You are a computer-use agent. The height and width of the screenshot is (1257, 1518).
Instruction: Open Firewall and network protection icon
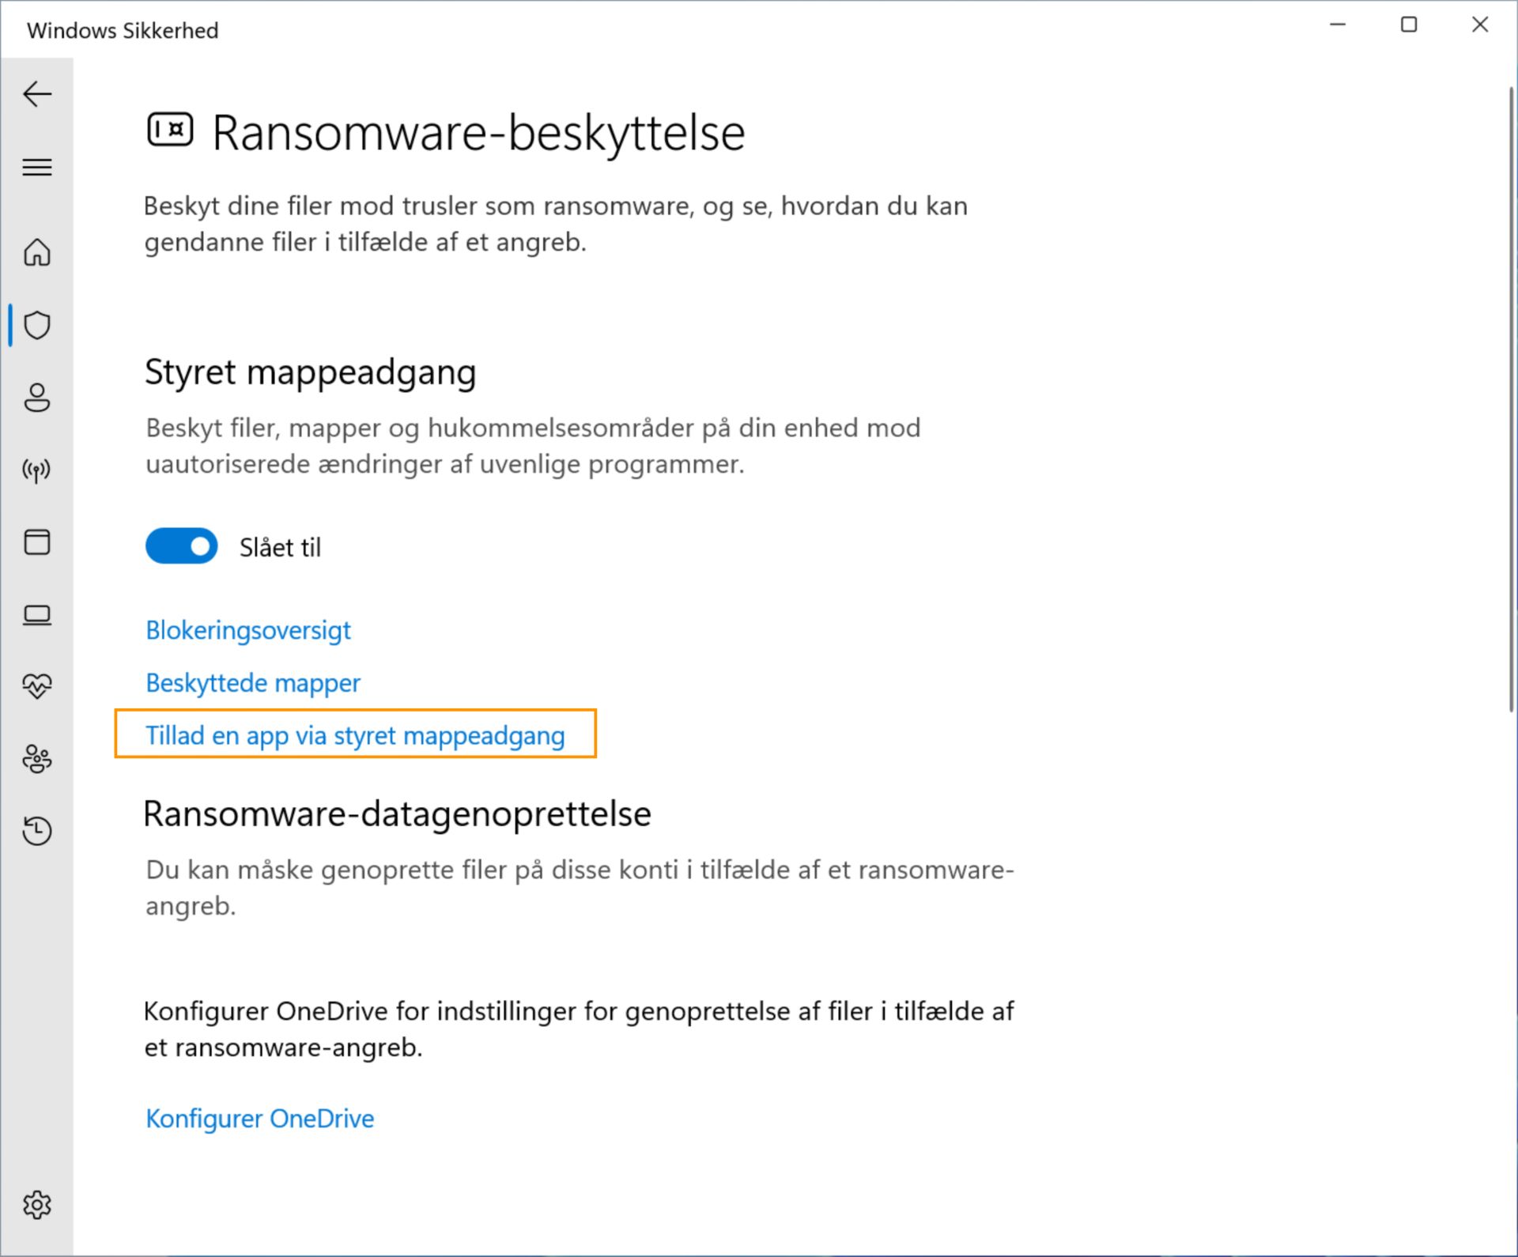[37, 470]
